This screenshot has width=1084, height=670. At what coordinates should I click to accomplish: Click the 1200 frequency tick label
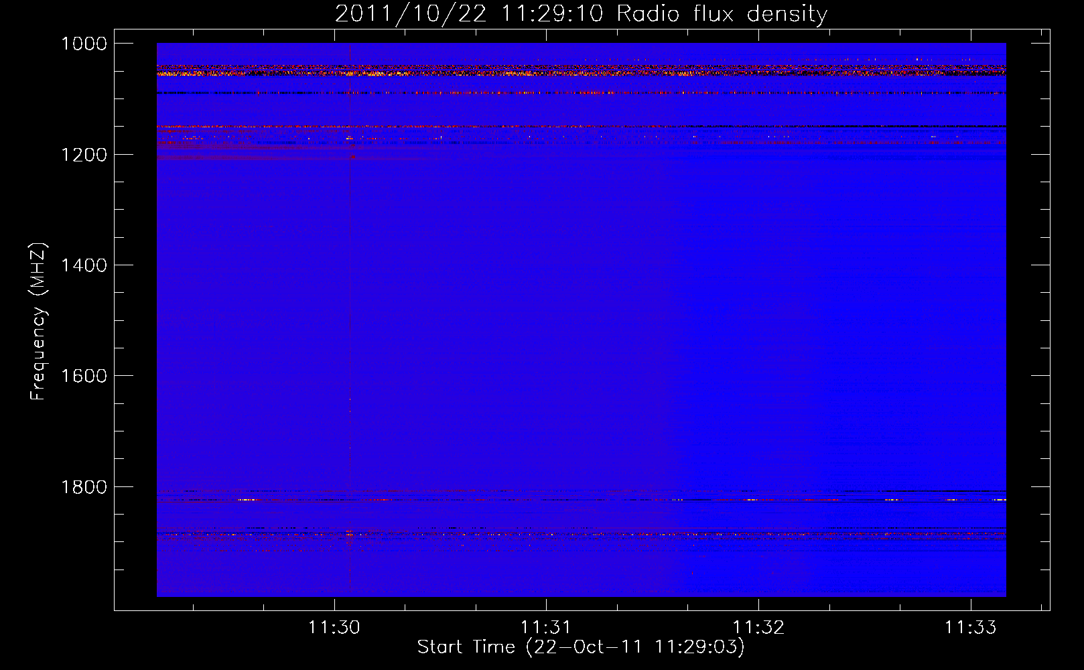click(84, 155)
